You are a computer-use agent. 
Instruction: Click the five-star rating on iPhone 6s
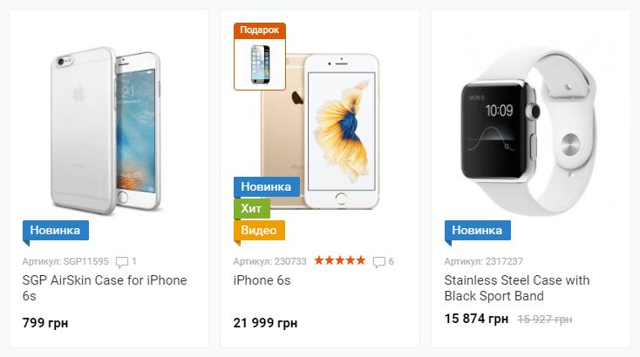(x=339, y=260)
